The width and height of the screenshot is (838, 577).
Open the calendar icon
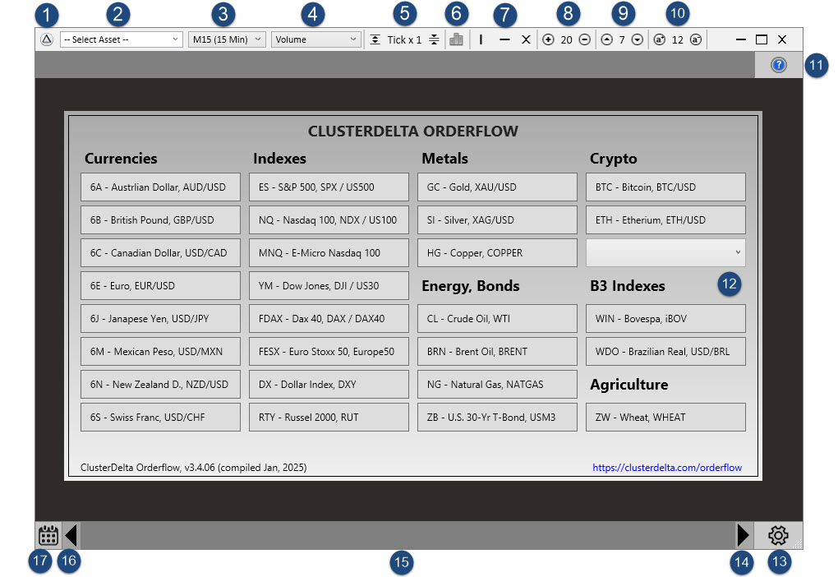(48, 535)
